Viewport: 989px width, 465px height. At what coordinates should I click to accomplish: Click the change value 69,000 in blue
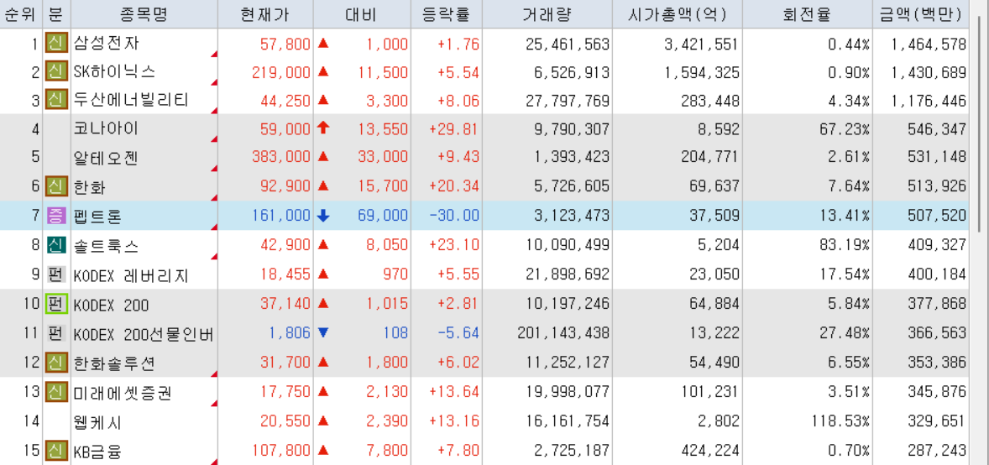pyautogui.click(x=383, y=217)
